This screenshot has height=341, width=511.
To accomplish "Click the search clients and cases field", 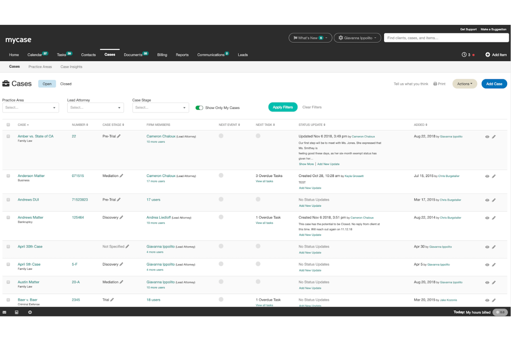I will tap(446, 38).
